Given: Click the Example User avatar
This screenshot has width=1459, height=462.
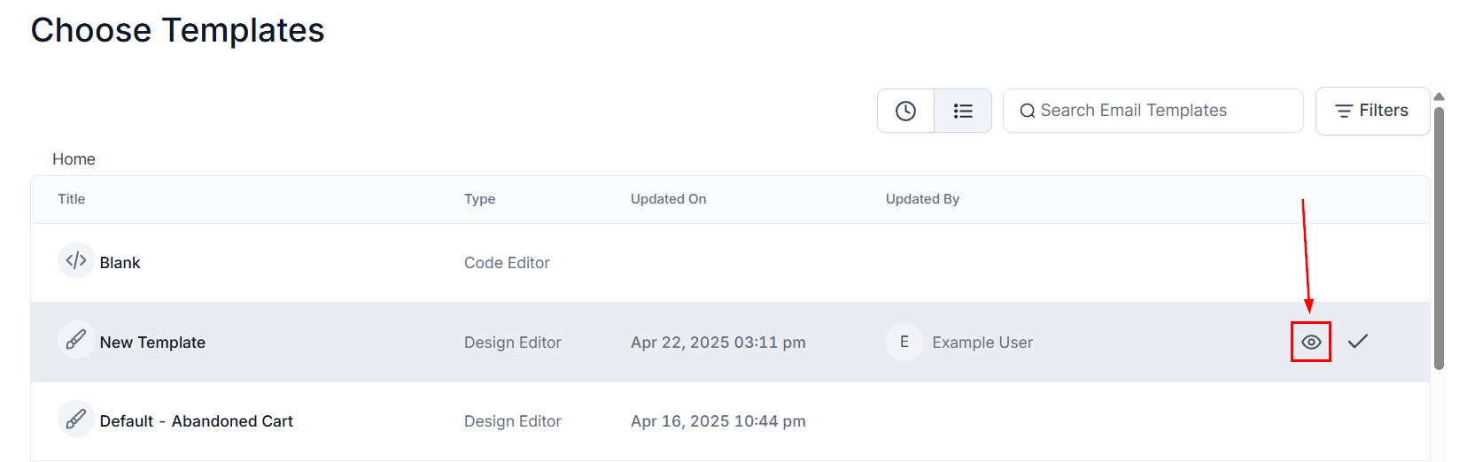Looking at the screenshot, I should click(904, 342).
